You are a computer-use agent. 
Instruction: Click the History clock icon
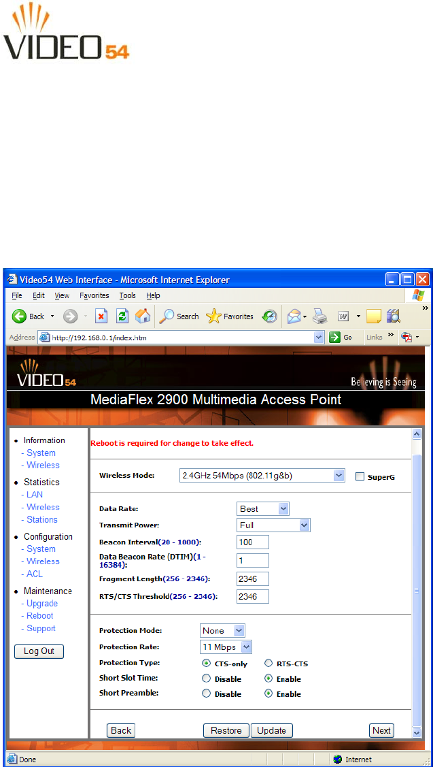(270, 316)
